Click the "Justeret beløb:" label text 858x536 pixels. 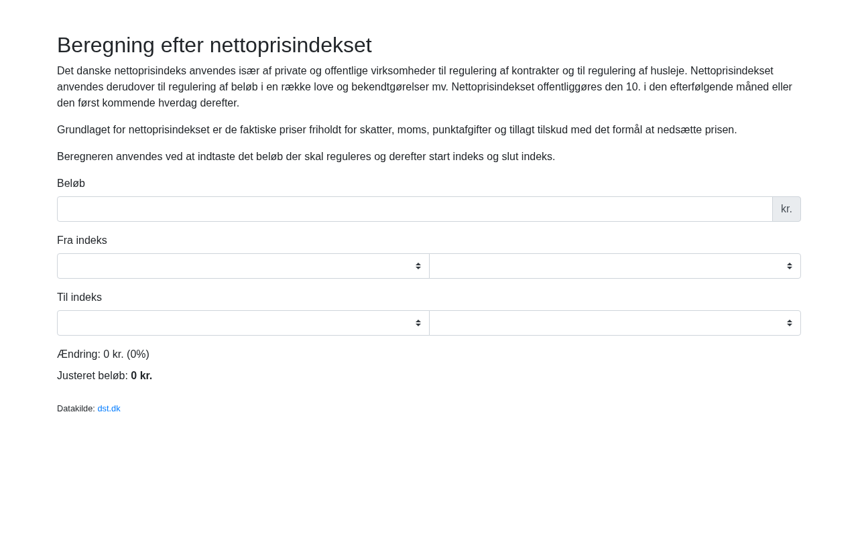coord(93,376)
